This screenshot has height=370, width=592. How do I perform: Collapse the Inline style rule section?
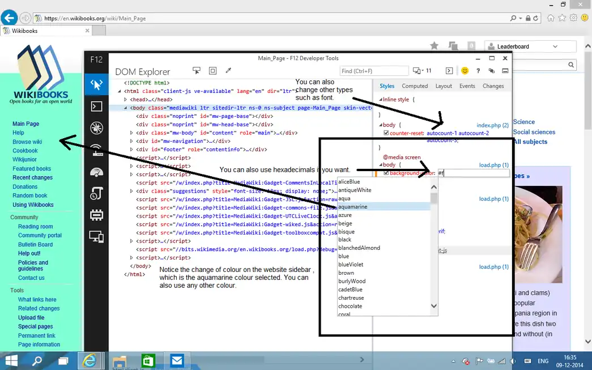[x=381, y=100]
